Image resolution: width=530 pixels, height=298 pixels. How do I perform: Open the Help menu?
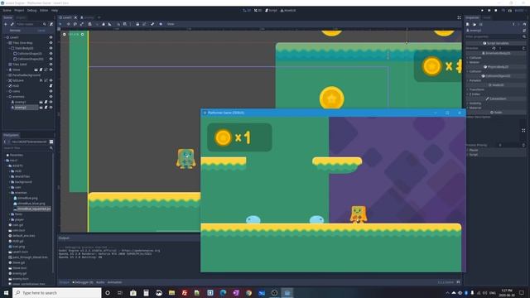55,11
